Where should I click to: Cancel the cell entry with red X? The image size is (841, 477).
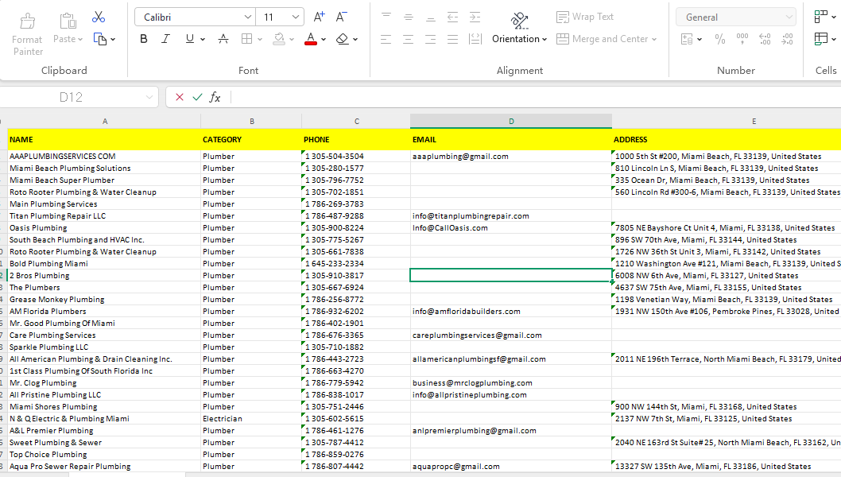coord(180,97)
